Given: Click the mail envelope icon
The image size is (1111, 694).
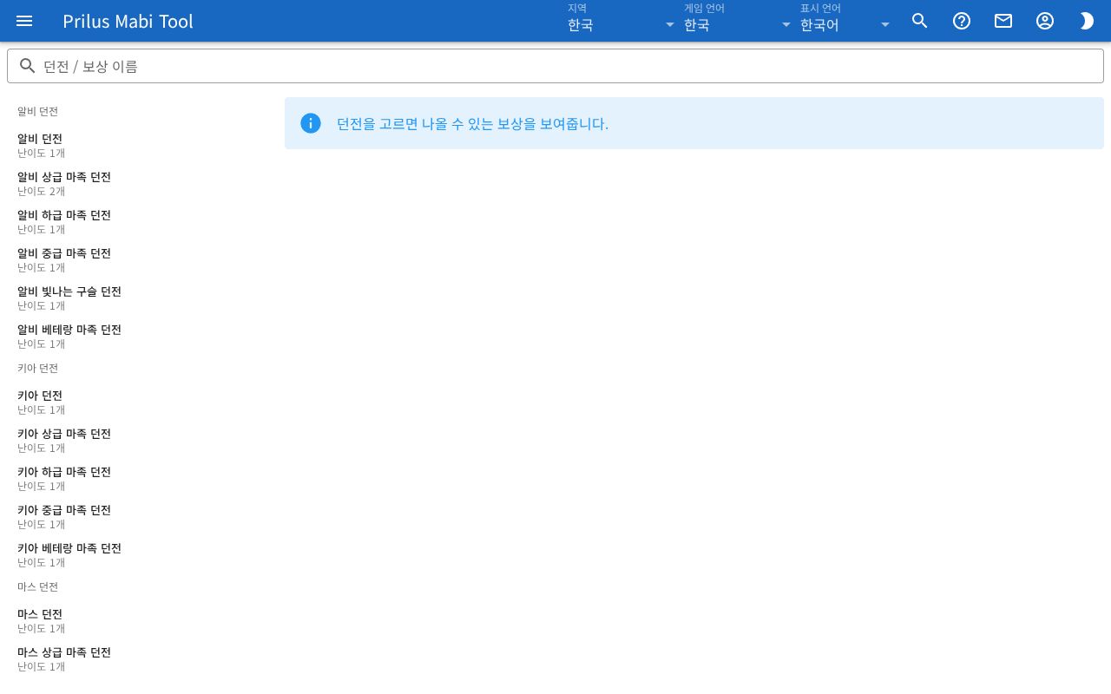Looking at the screenshot, I should coord(1003,21).
